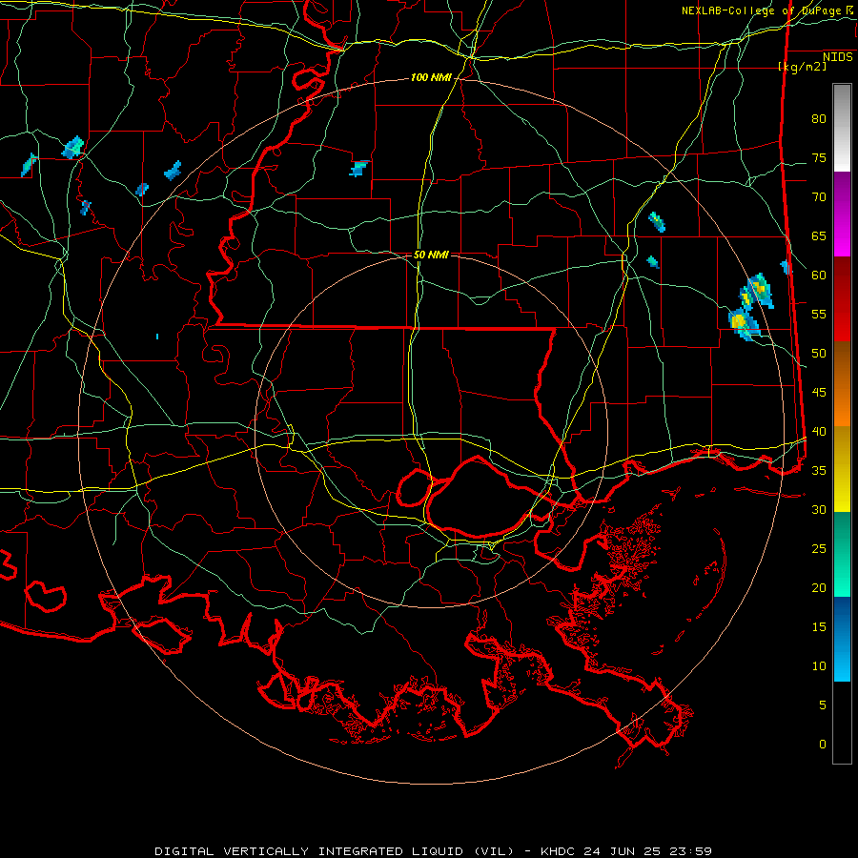Click the scale value 80
The height and width of the screenshot is (858, 858).
click(x=819, y=119)
